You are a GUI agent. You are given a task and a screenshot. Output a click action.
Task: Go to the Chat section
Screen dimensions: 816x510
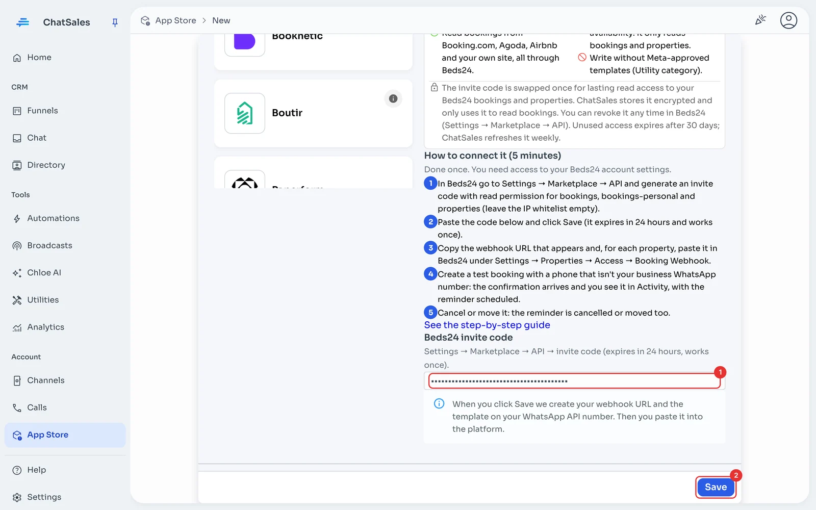click(x=65, y=138)
